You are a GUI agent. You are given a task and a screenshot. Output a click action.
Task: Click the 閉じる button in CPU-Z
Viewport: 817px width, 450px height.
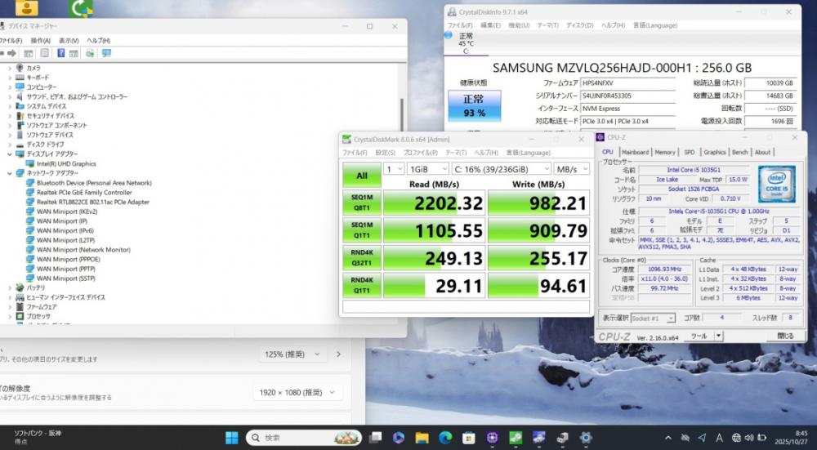[784, 336]
